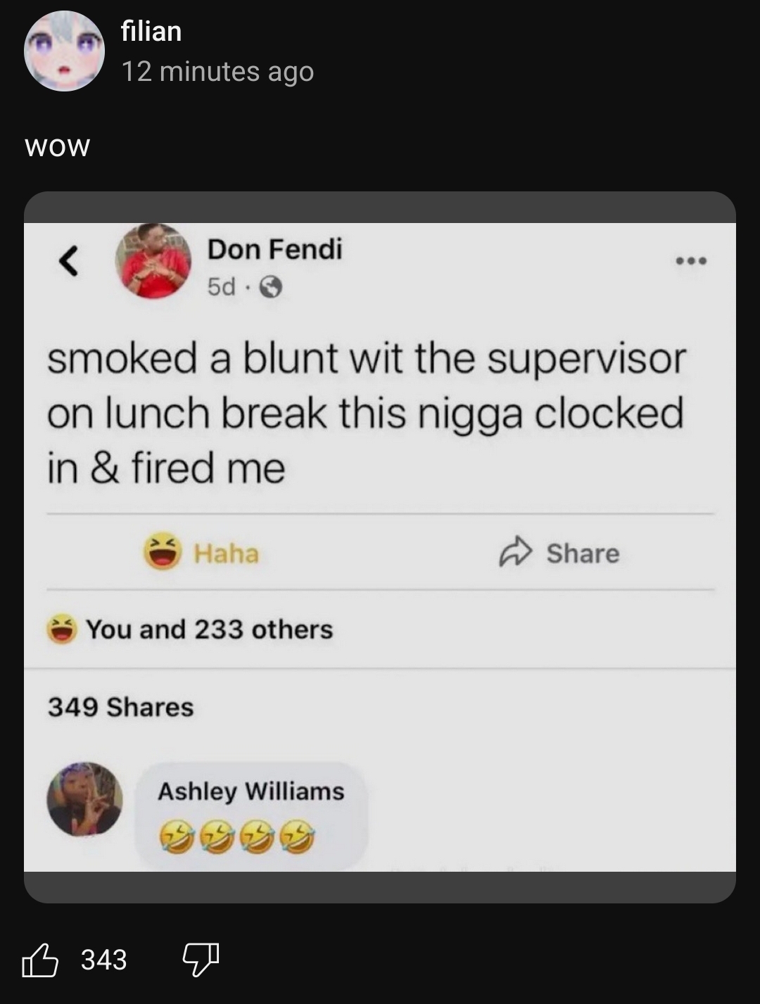Like the post with thumbs up icon
This screenshot has height=1004, width=760.
coord(40,960)
